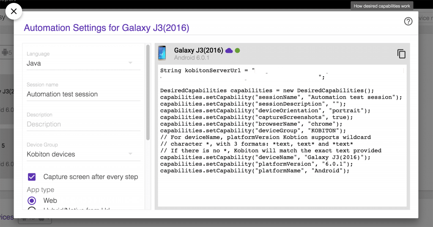Click the deviceGroup "KOBITON" code line

253,130
